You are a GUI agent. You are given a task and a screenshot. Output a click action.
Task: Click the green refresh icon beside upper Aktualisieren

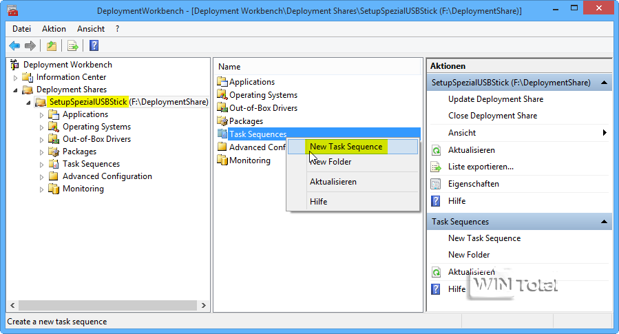(x=436, y=150)
